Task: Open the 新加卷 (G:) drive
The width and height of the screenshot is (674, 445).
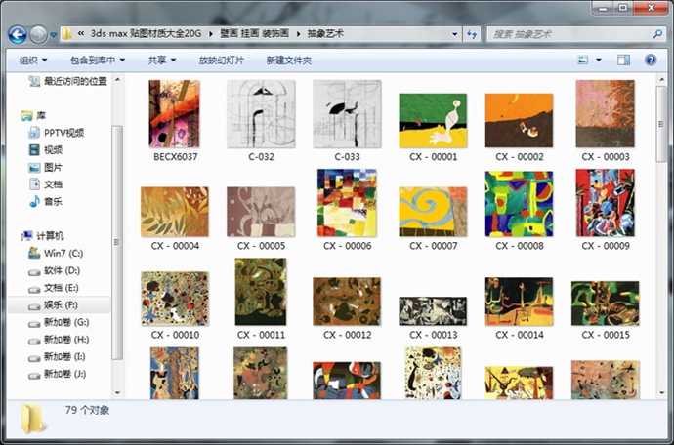Action: (x=59, y=322)
